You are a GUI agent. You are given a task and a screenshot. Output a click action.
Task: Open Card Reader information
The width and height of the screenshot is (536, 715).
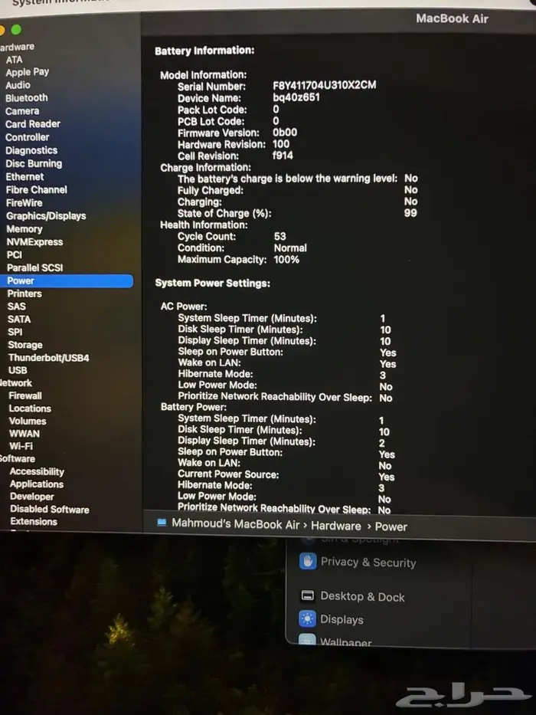(x=33, y=124)
